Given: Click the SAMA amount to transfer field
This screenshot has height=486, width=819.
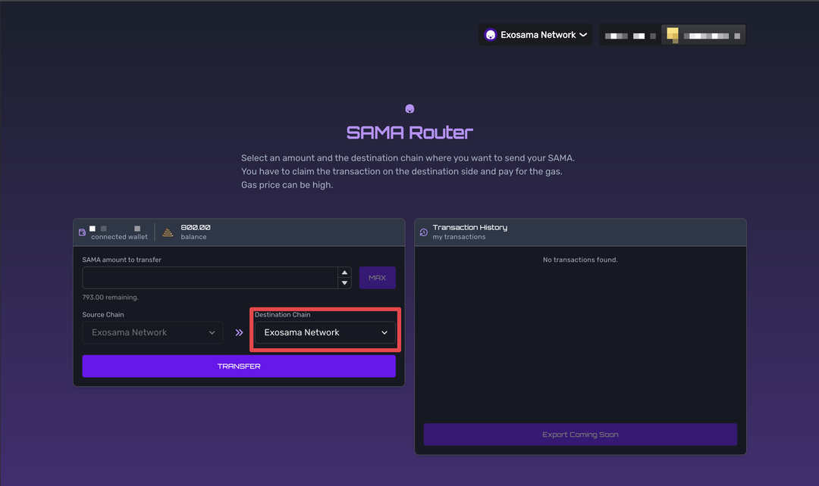Looking at the screenshot, I should 210,277.
